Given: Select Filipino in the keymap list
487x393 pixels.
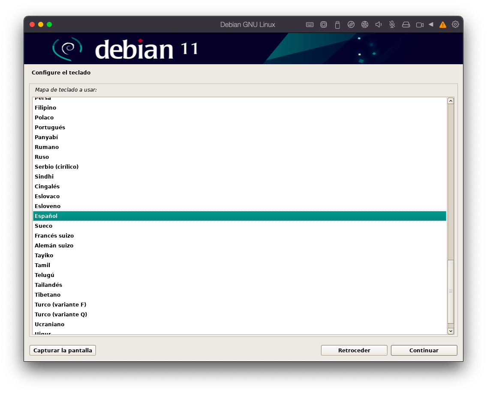Looking at the screenshot, I should tap(240, 107).
